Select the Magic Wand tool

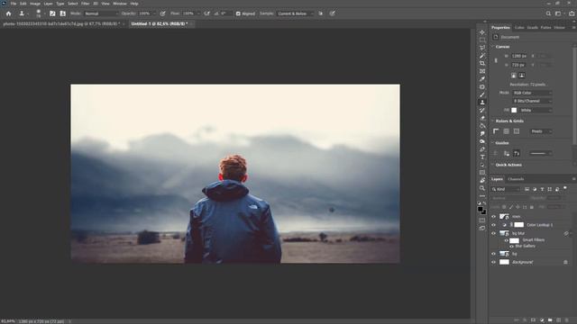coord(482,56)
